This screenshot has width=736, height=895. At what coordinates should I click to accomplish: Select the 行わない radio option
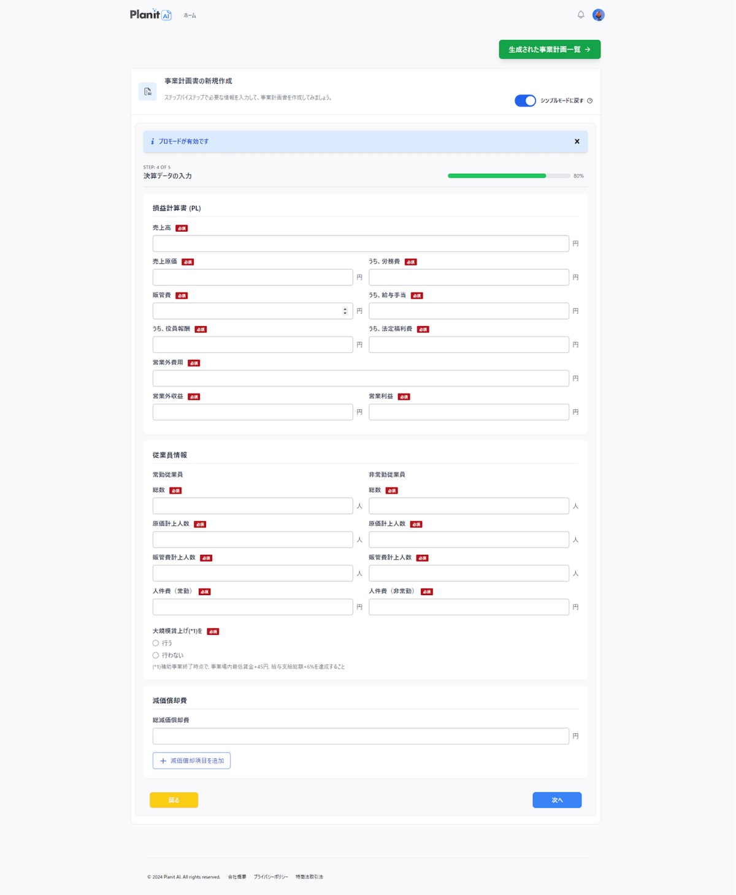(156, 655)
